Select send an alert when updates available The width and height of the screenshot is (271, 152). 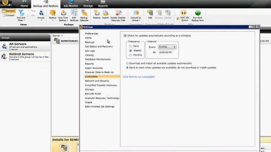click(x=127, y=68)
